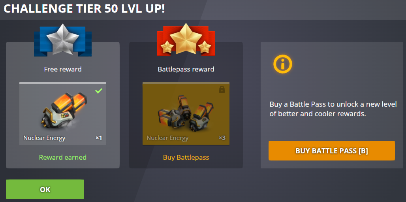Click the orange info circle icon
This screenshot has height=202, width=406.
(x=283, y=64)
